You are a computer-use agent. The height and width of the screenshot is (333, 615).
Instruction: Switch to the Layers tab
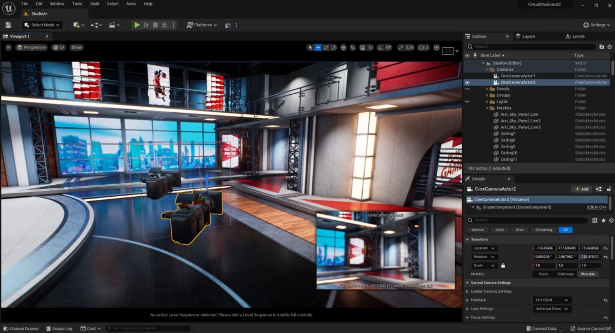[x=528, y=36]
